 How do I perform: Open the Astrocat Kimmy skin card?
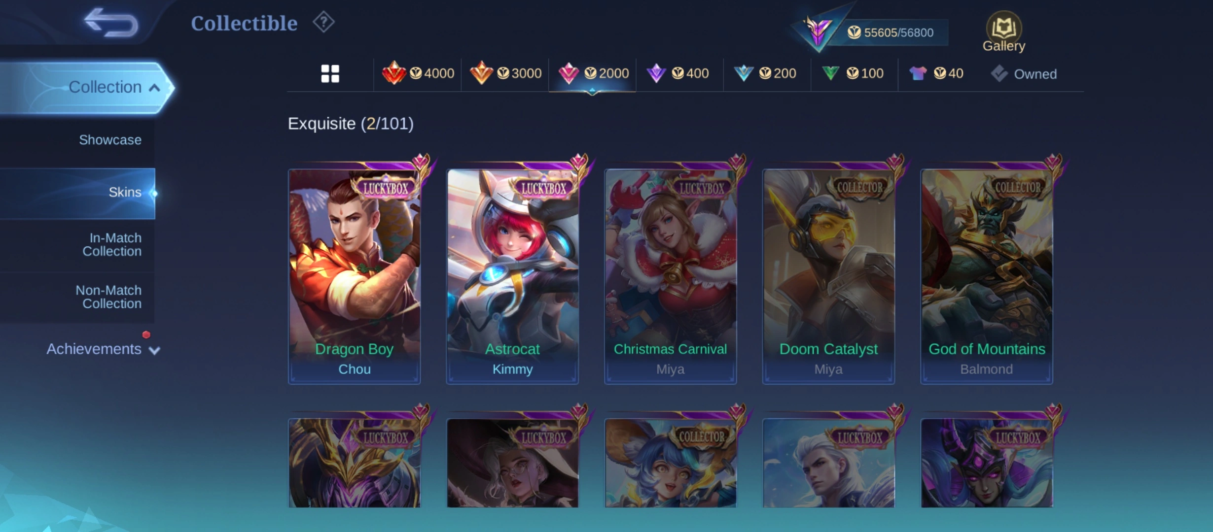point(512,276)
